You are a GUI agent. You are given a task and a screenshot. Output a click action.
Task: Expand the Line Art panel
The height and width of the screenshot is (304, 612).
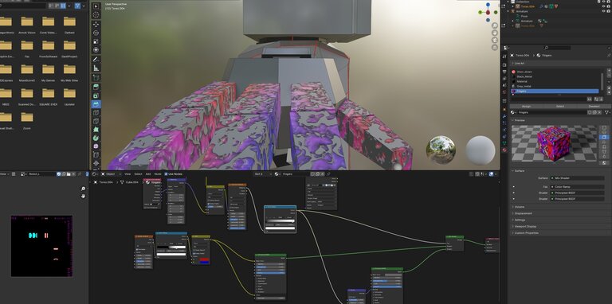(x=560, y=63)
